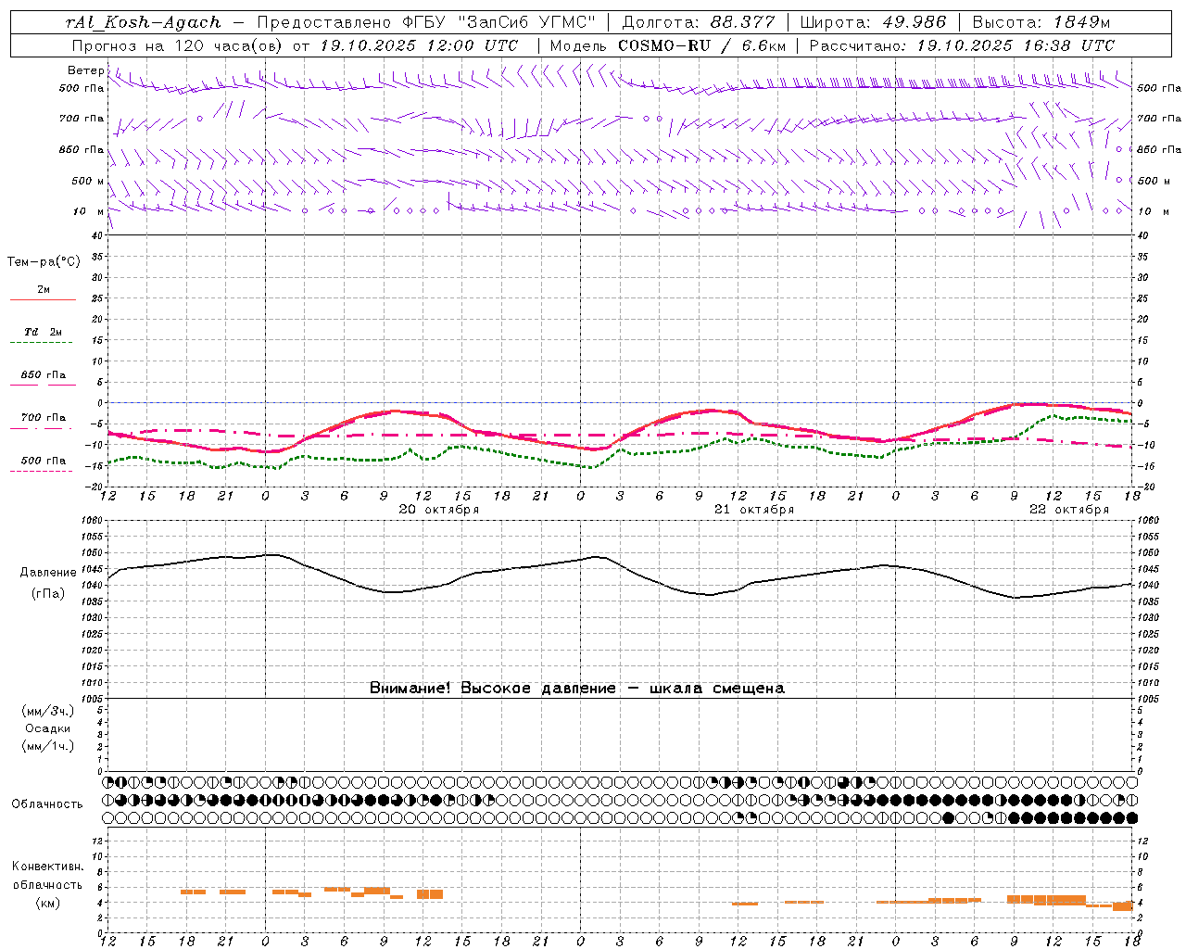
Task: Click the (мм/3ч.) precipitation unit label
Action: tap(48, 712)
